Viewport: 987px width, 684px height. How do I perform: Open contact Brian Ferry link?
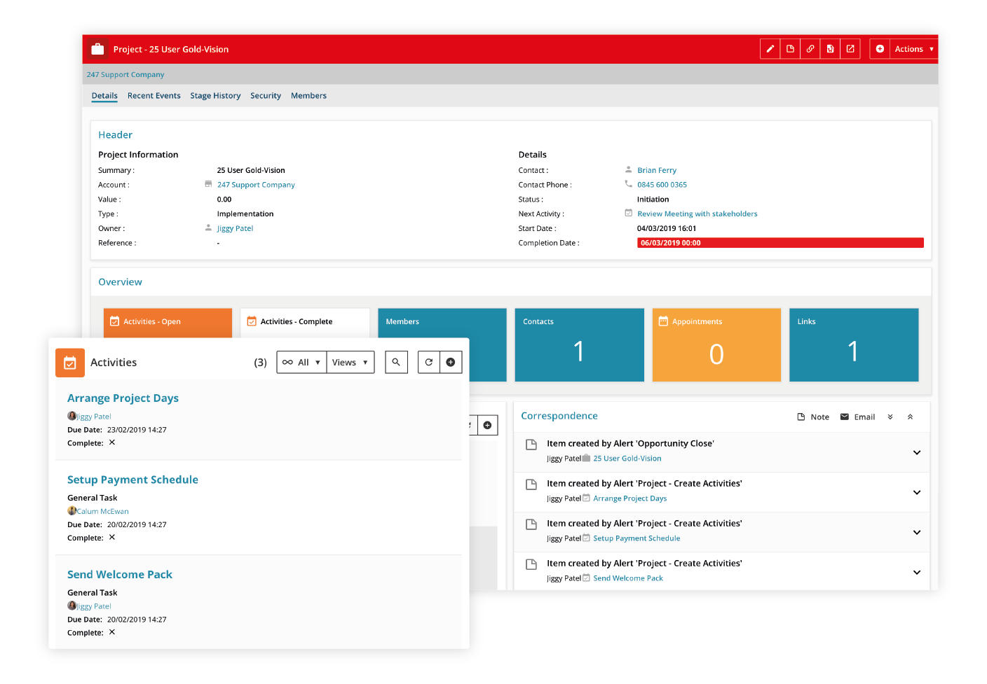pos(657,170)
